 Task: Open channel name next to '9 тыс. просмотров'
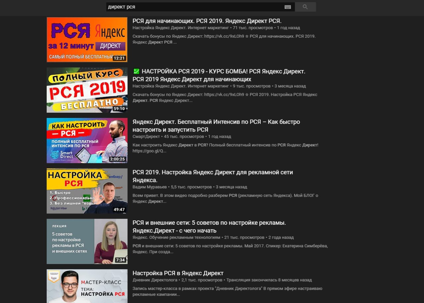pyautogui.click(x=181, y=86)
